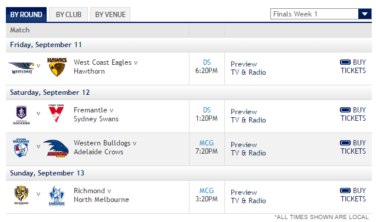Switch to the BY CLUB tab
This screenshot has height=222, width=376.
click(68, 15)
